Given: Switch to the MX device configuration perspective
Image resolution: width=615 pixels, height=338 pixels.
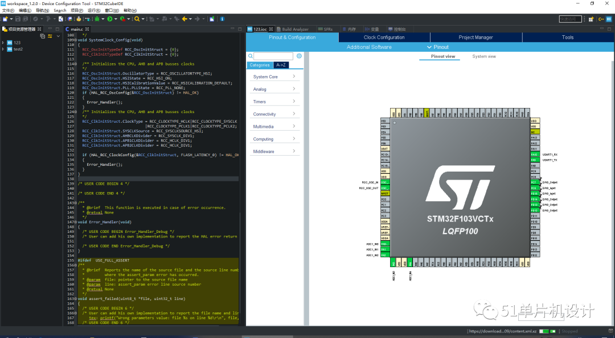Looking at the screenshot, I should pos(609,19).
